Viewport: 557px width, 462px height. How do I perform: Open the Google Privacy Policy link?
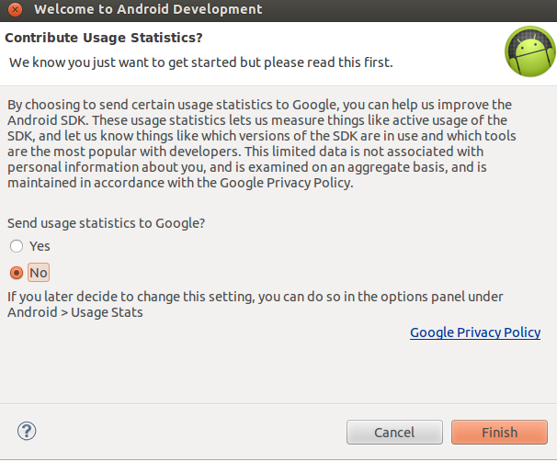[x=474, y=332]
